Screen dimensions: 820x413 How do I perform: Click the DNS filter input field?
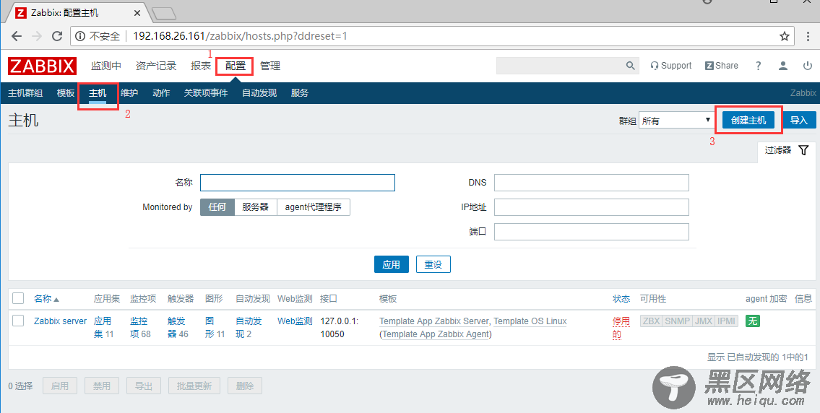click(592, 183)
